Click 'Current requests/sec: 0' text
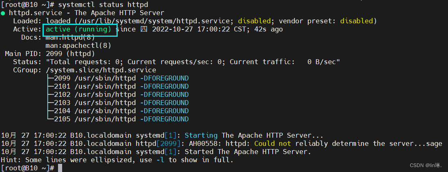The height and width of the screenshot is (172, 448). tap(174, 62)
